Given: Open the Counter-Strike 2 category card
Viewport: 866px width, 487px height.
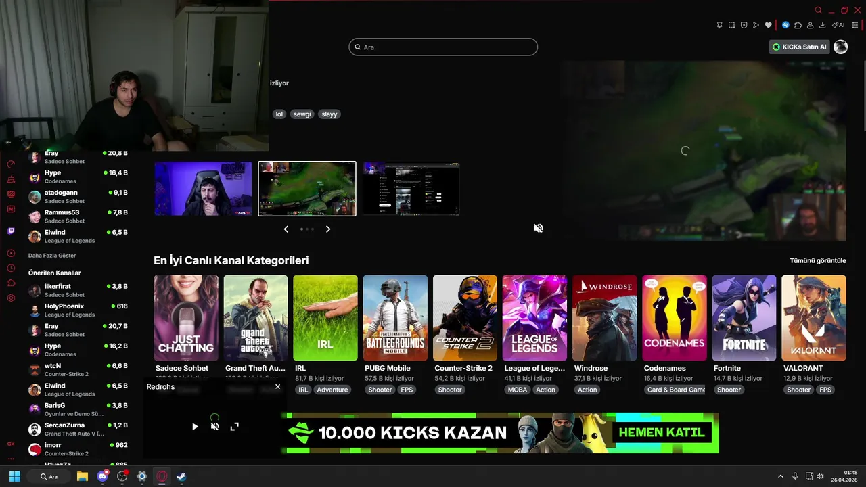Looking at the screenshot, I should 465,318.
